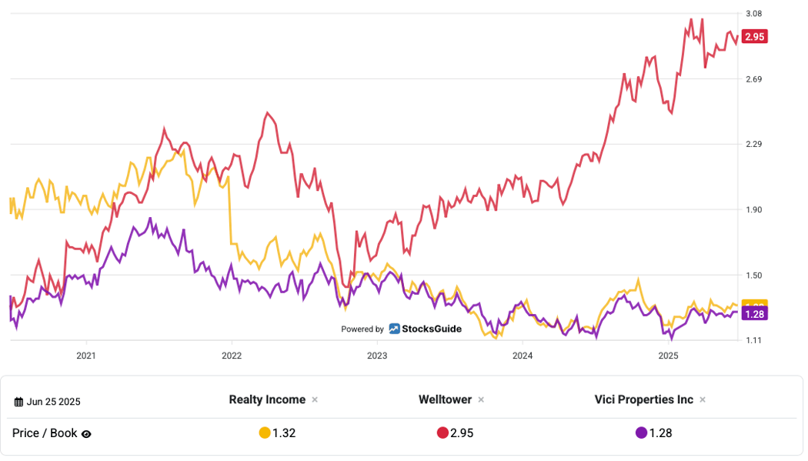Click the red 2.95 value tag on chart

pos(754,37)
